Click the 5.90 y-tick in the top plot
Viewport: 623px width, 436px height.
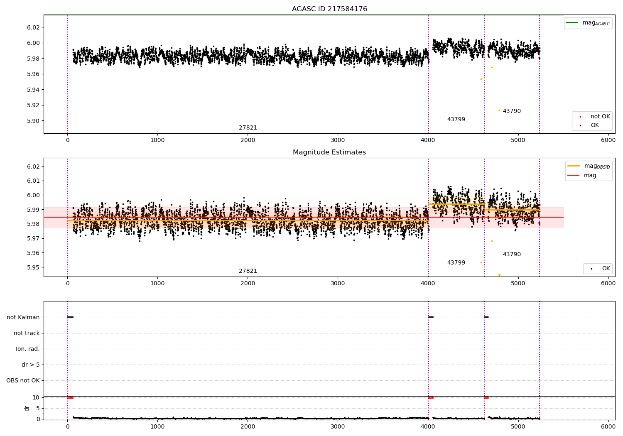coord(33,121)
